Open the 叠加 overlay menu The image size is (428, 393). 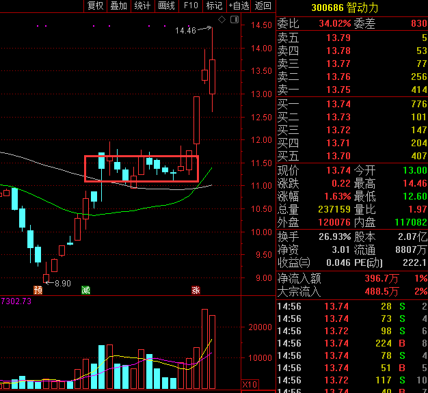point(119,5)
